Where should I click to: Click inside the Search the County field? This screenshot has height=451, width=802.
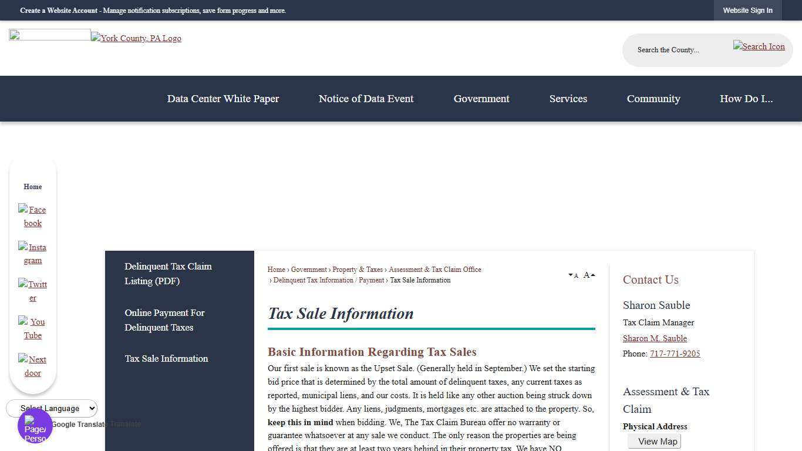point(675,50)
